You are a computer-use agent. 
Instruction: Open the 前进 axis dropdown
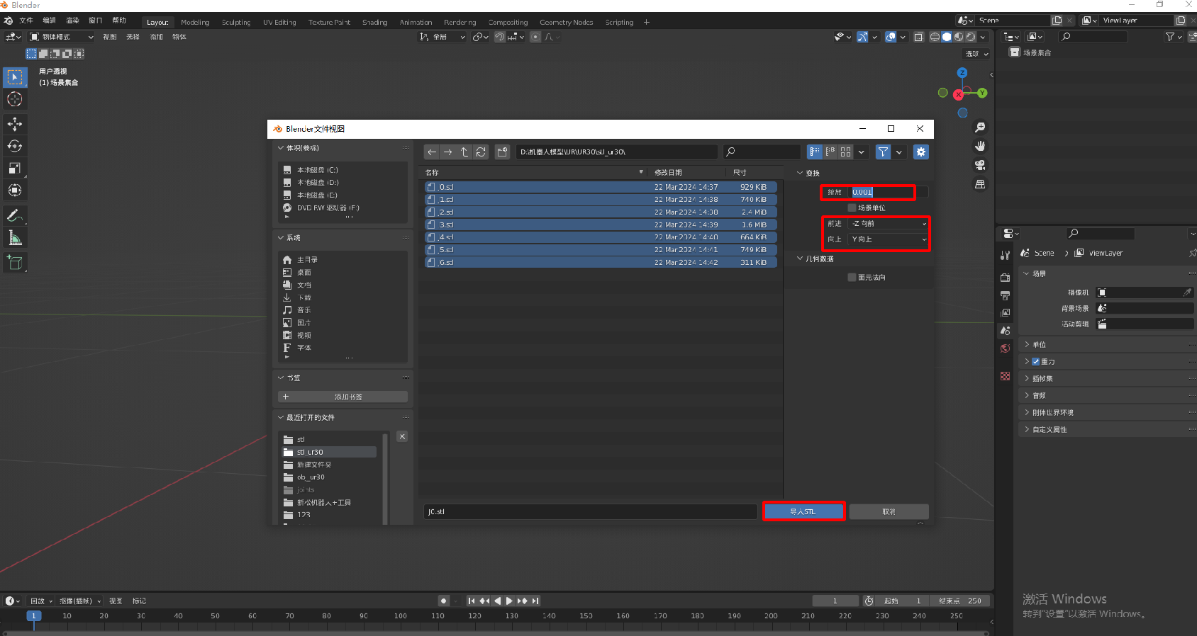point(889,223)
